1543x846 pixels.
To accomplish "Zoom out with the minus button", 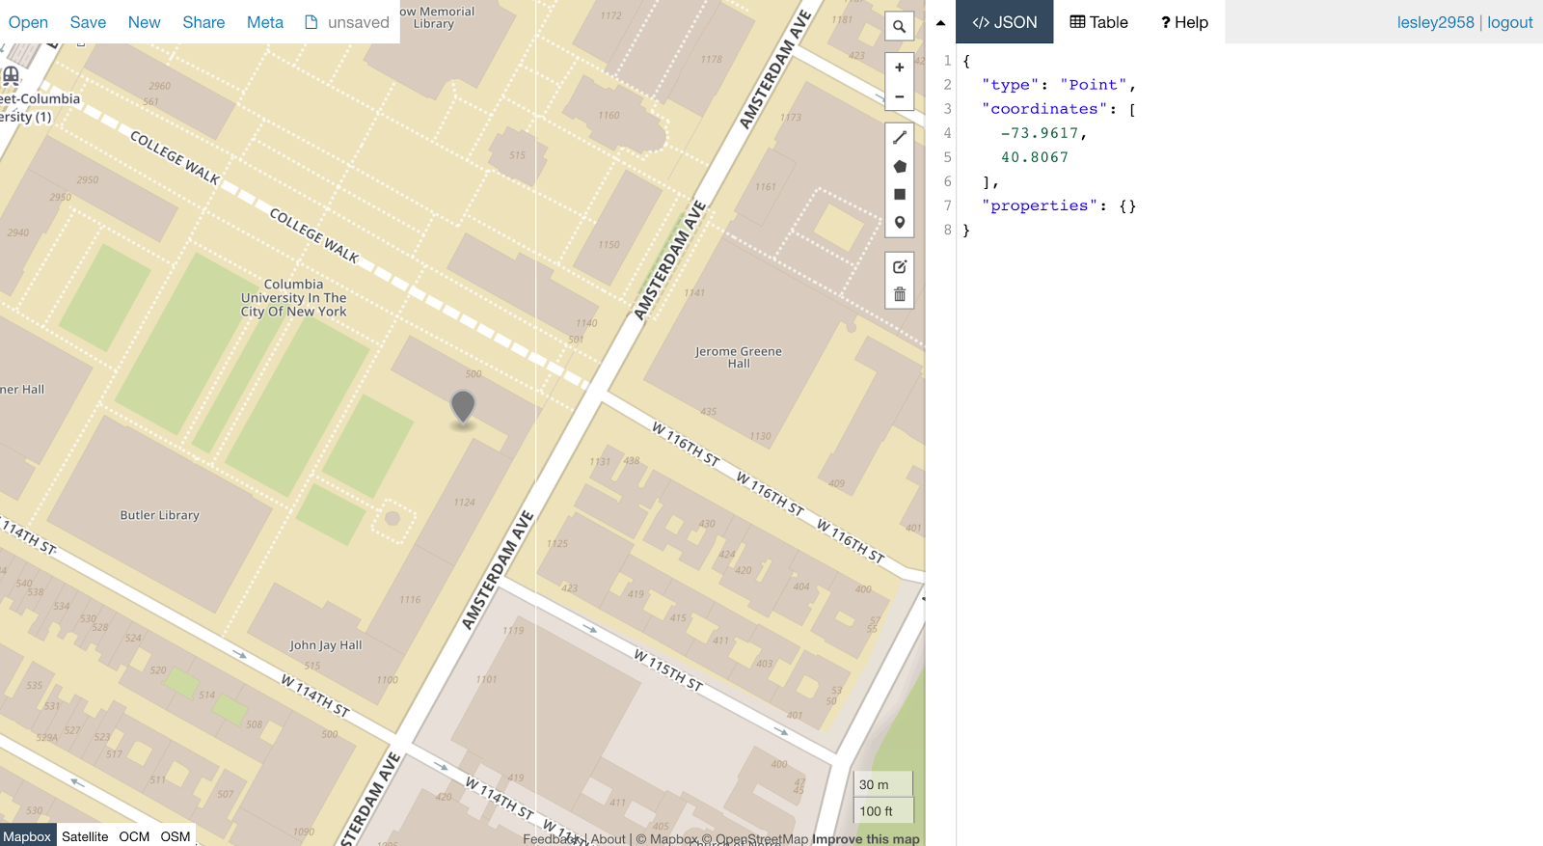I will pos(899,96).
